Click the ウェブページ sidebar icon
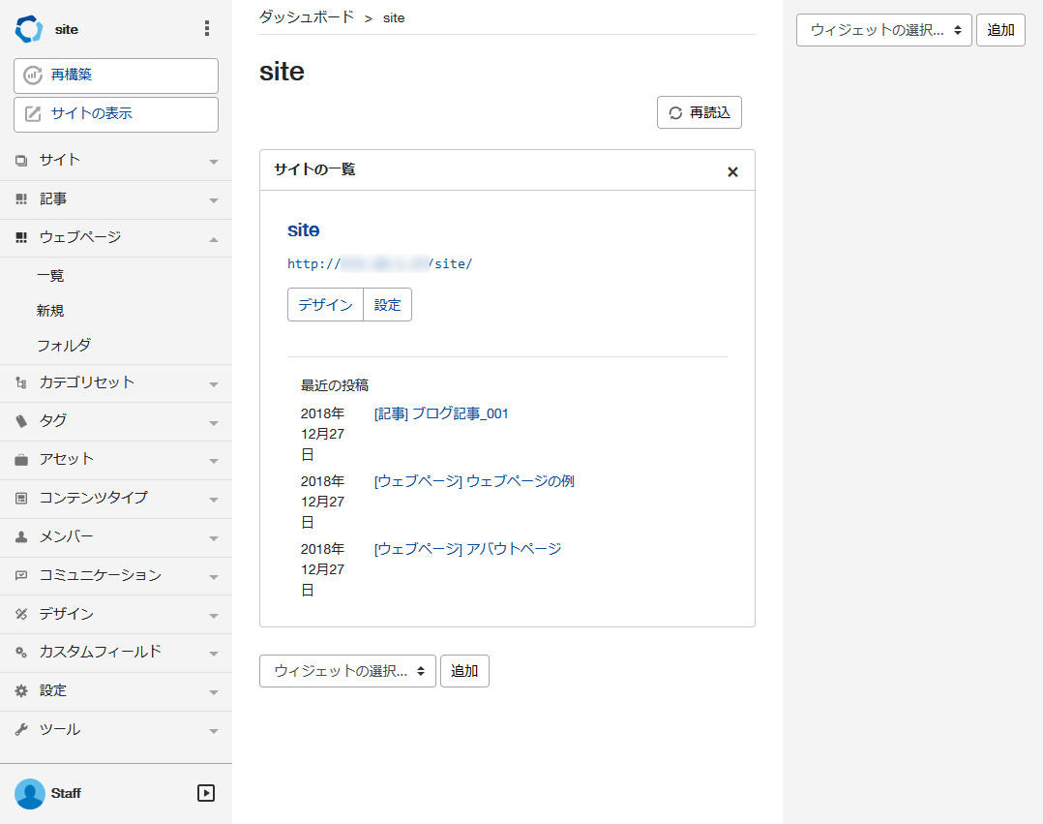1043x824 pixels. point(21,237)
